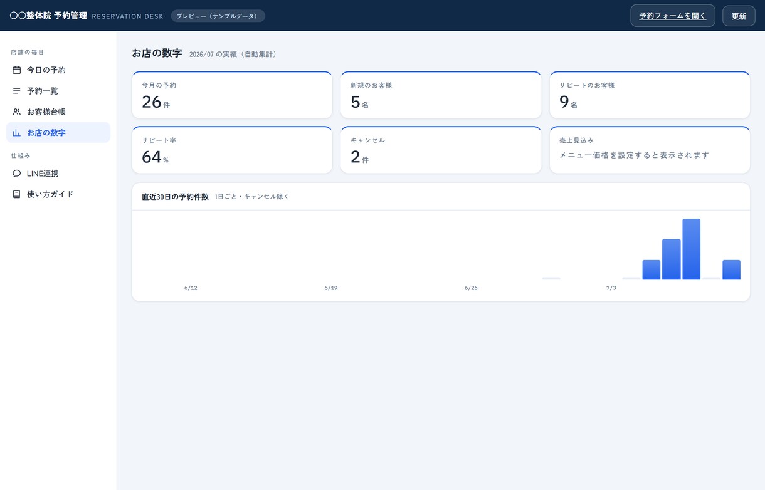The width and height of the screenshot is (765, 490).
Task: Select the お店の数字 label in the sidebar
Action: (x=46, y=133)
